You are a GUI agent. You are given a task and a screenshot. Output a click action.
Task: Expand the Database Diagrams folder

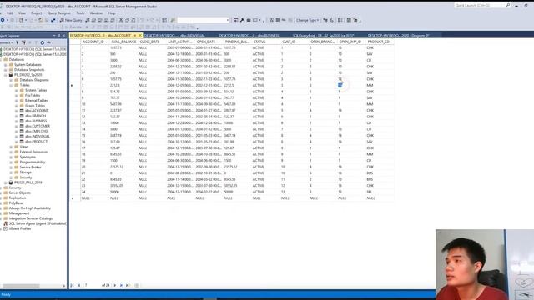(x=11, y=80)
